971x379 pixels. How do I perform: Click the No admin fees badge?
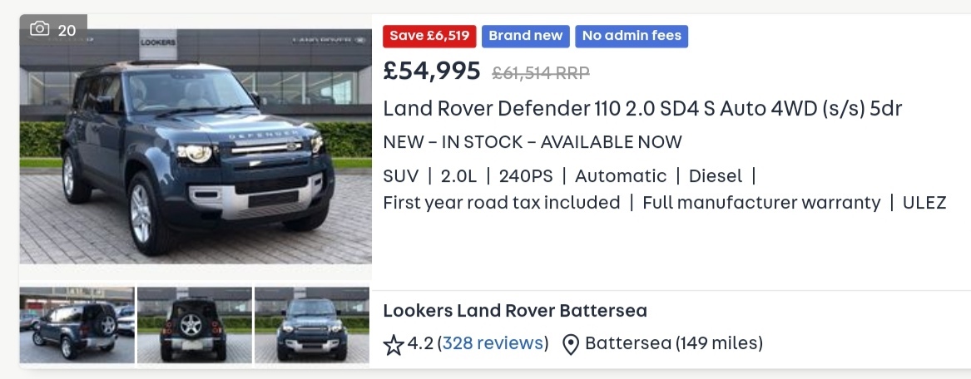(632, 36)
